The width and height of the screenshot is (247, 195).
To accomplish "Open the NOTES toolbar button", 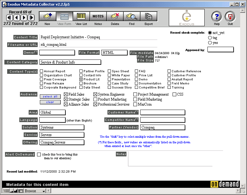I will click(x=98, y=17).
